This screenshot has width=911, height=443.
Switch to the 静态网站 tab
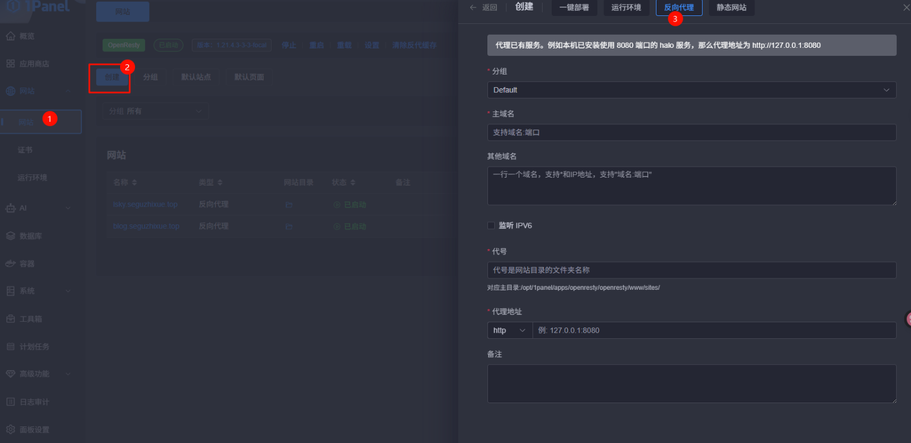731,7
